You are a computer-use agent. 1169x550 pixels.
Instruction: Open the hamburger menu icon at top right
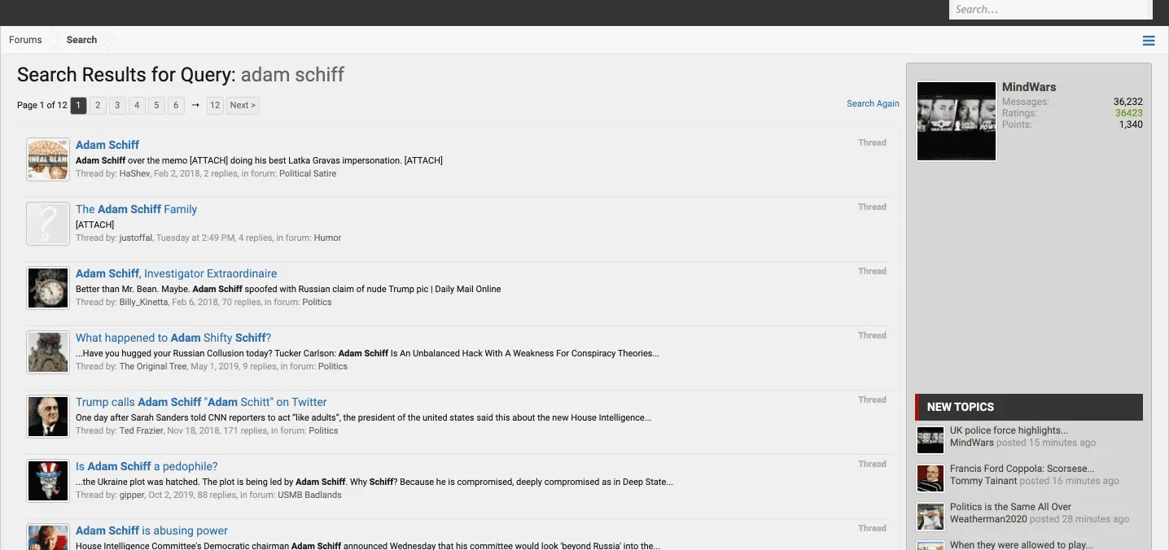1148,41
